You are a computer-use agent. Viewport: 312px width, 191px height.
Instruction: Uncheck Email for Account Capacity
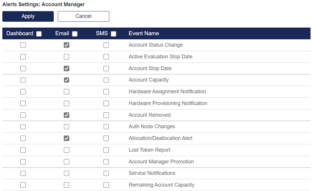click(x=67, y=80)
